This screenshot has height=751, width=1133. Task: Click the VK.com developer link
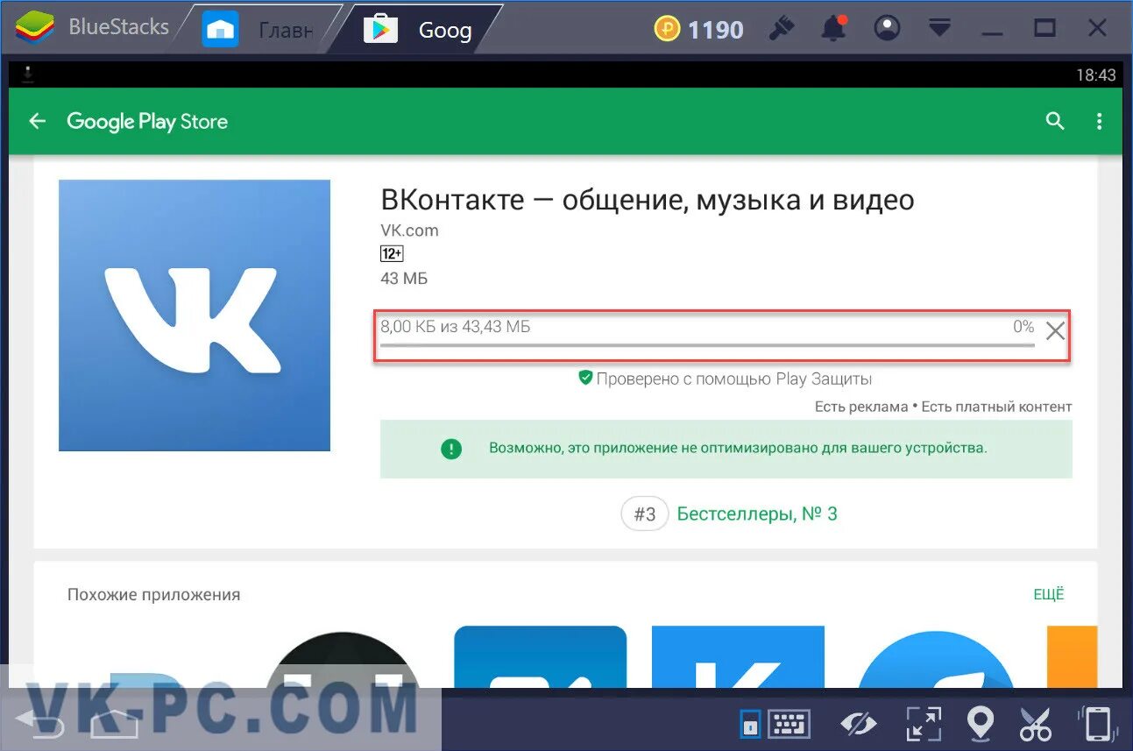(409, 230)
